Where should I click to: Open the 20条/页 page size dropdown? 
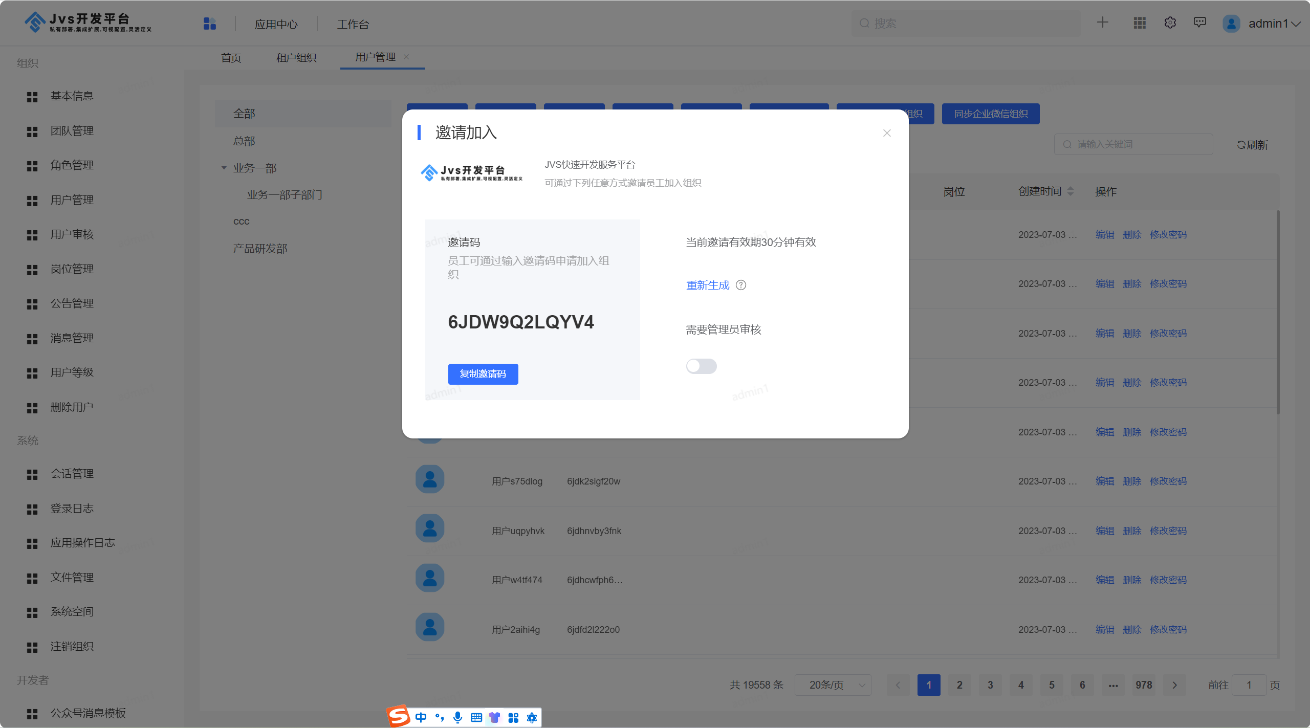833,685
